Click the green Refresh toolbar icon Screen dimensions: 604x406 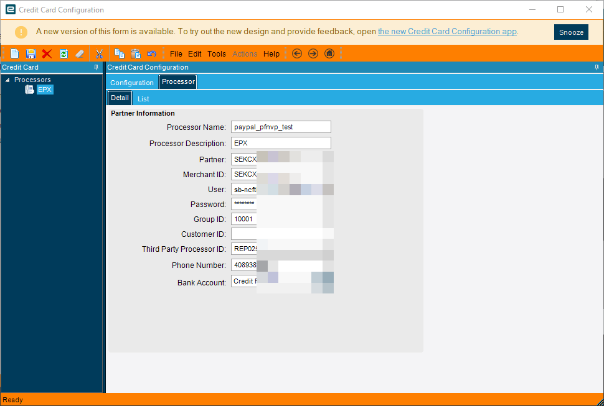pos(64,54)
